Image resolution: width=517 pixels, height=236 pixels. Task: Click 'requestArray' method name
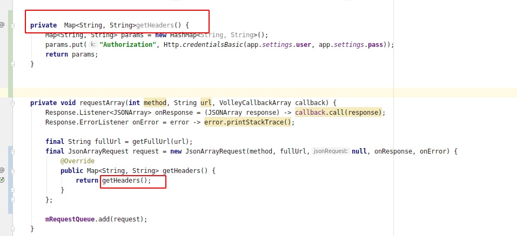click(102, 103)
